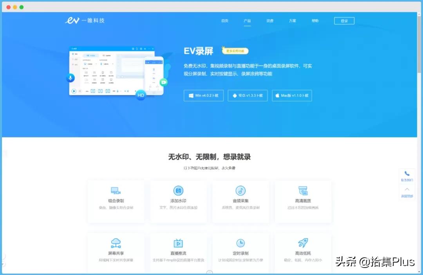Click the 添加水印 watermark feature icon
Screen dimensions: 423x275
(x=178, y=191)
